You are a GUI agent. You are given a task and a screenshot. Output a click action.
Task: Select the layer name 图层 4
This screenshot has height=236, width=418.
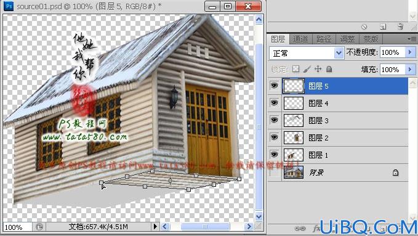(x=318, y=103)
